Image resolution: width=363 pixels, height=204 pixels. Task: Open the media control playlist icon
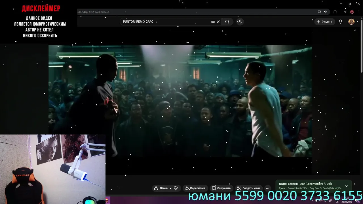click(x=345, y=12)
